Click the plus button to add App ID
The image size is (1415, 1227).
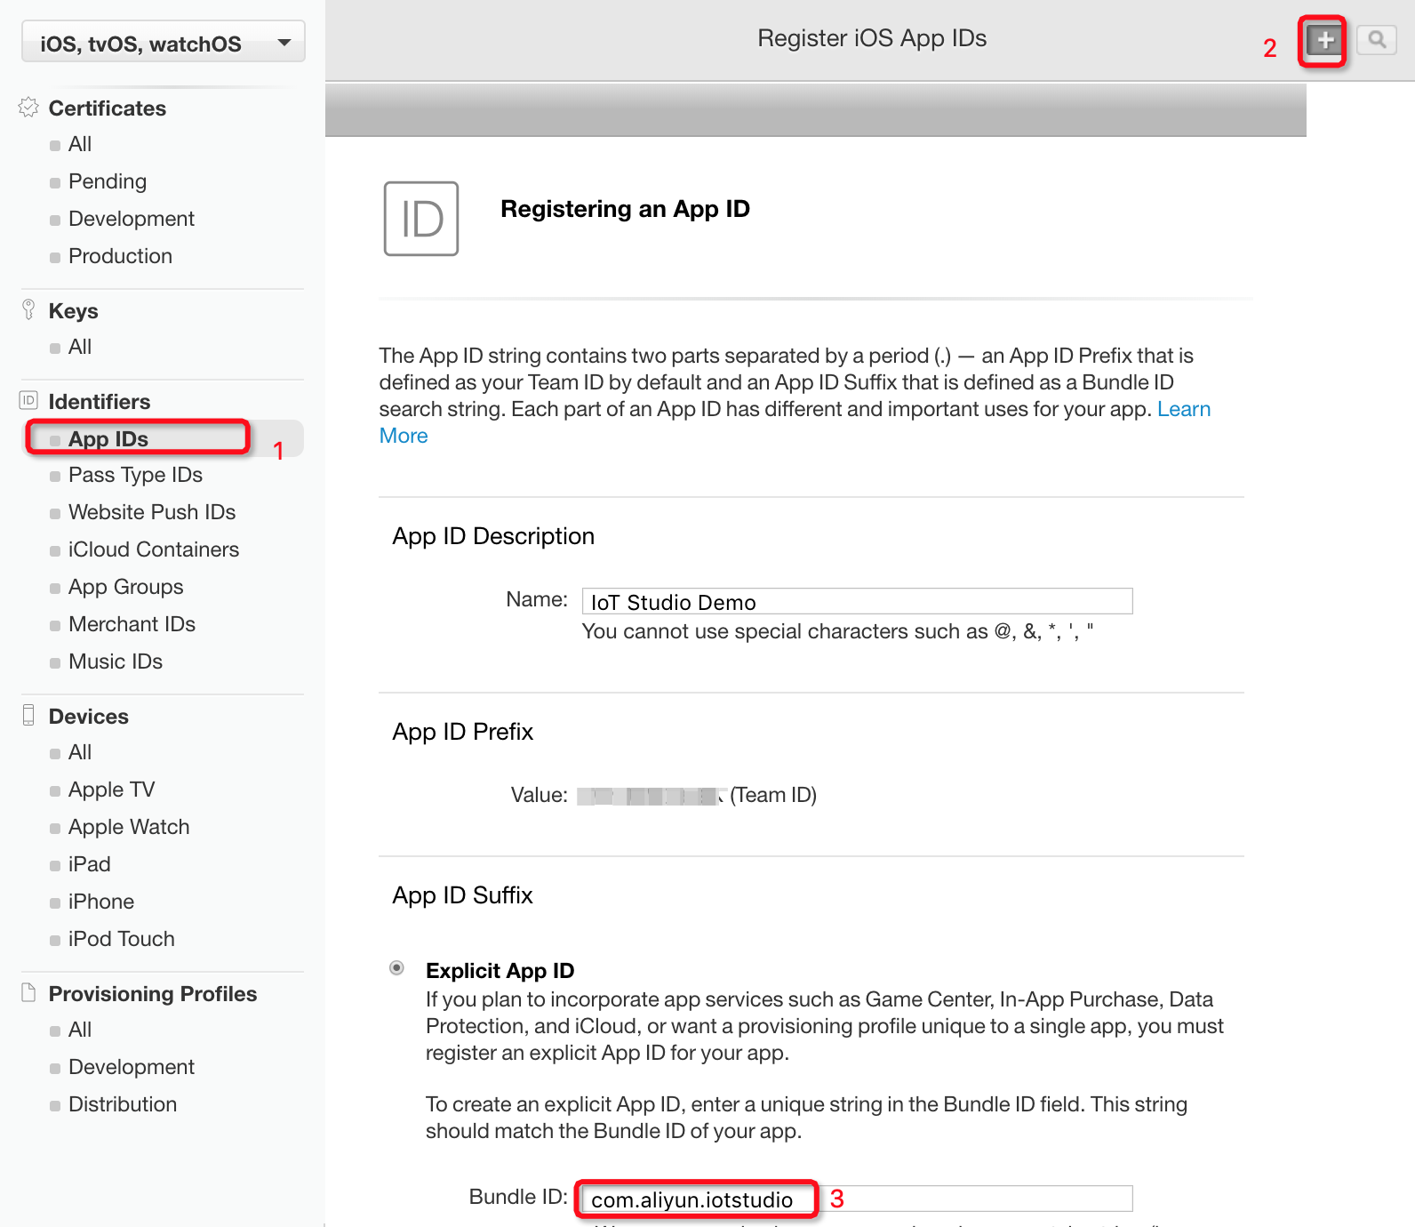1324,41
